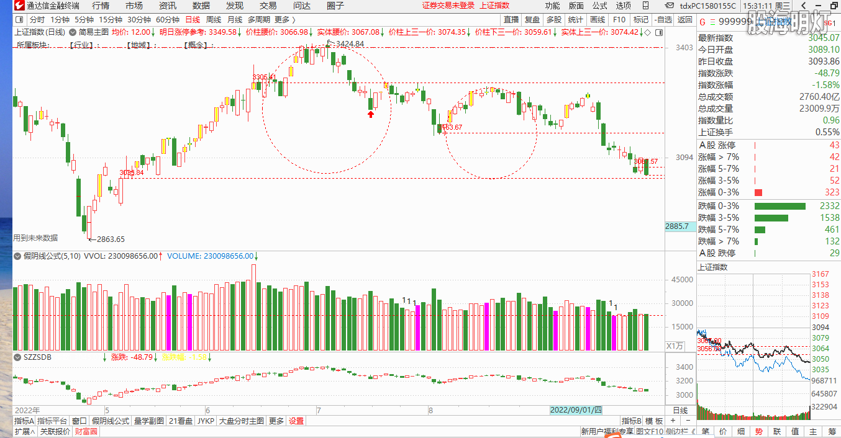Image resolution: width=841 pixels, height=438 pixels.
Task: Switch to the 关联报价 tab
Action: 55,431
